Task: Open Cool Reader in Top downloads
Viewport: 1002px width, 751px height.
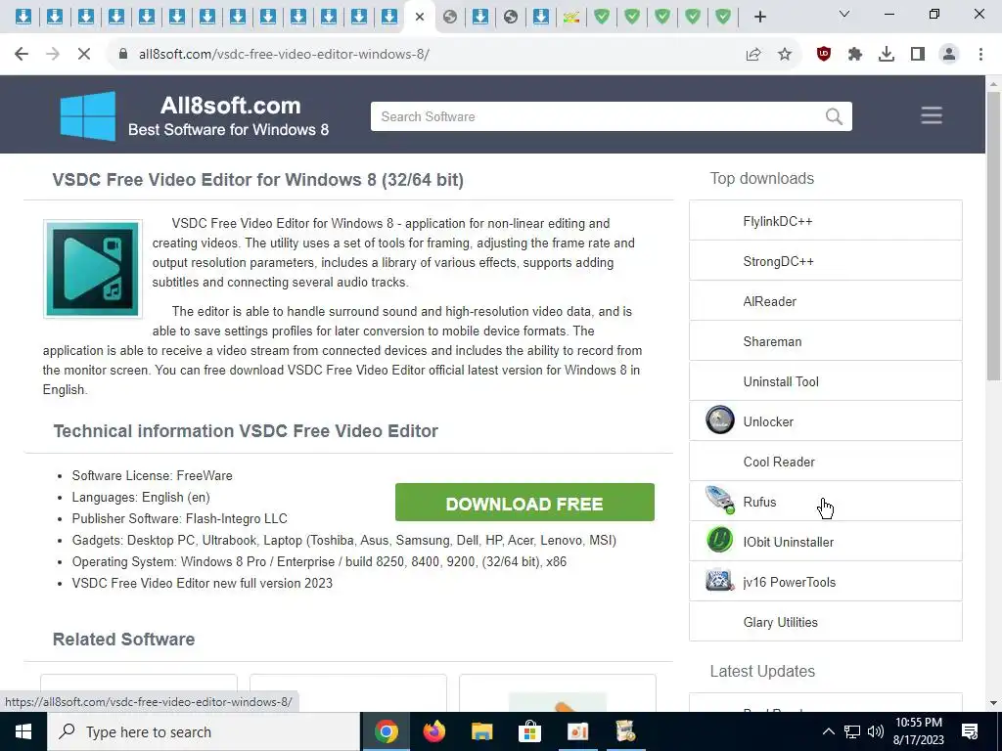Action: pyautogui.click(x=826, y=462)
